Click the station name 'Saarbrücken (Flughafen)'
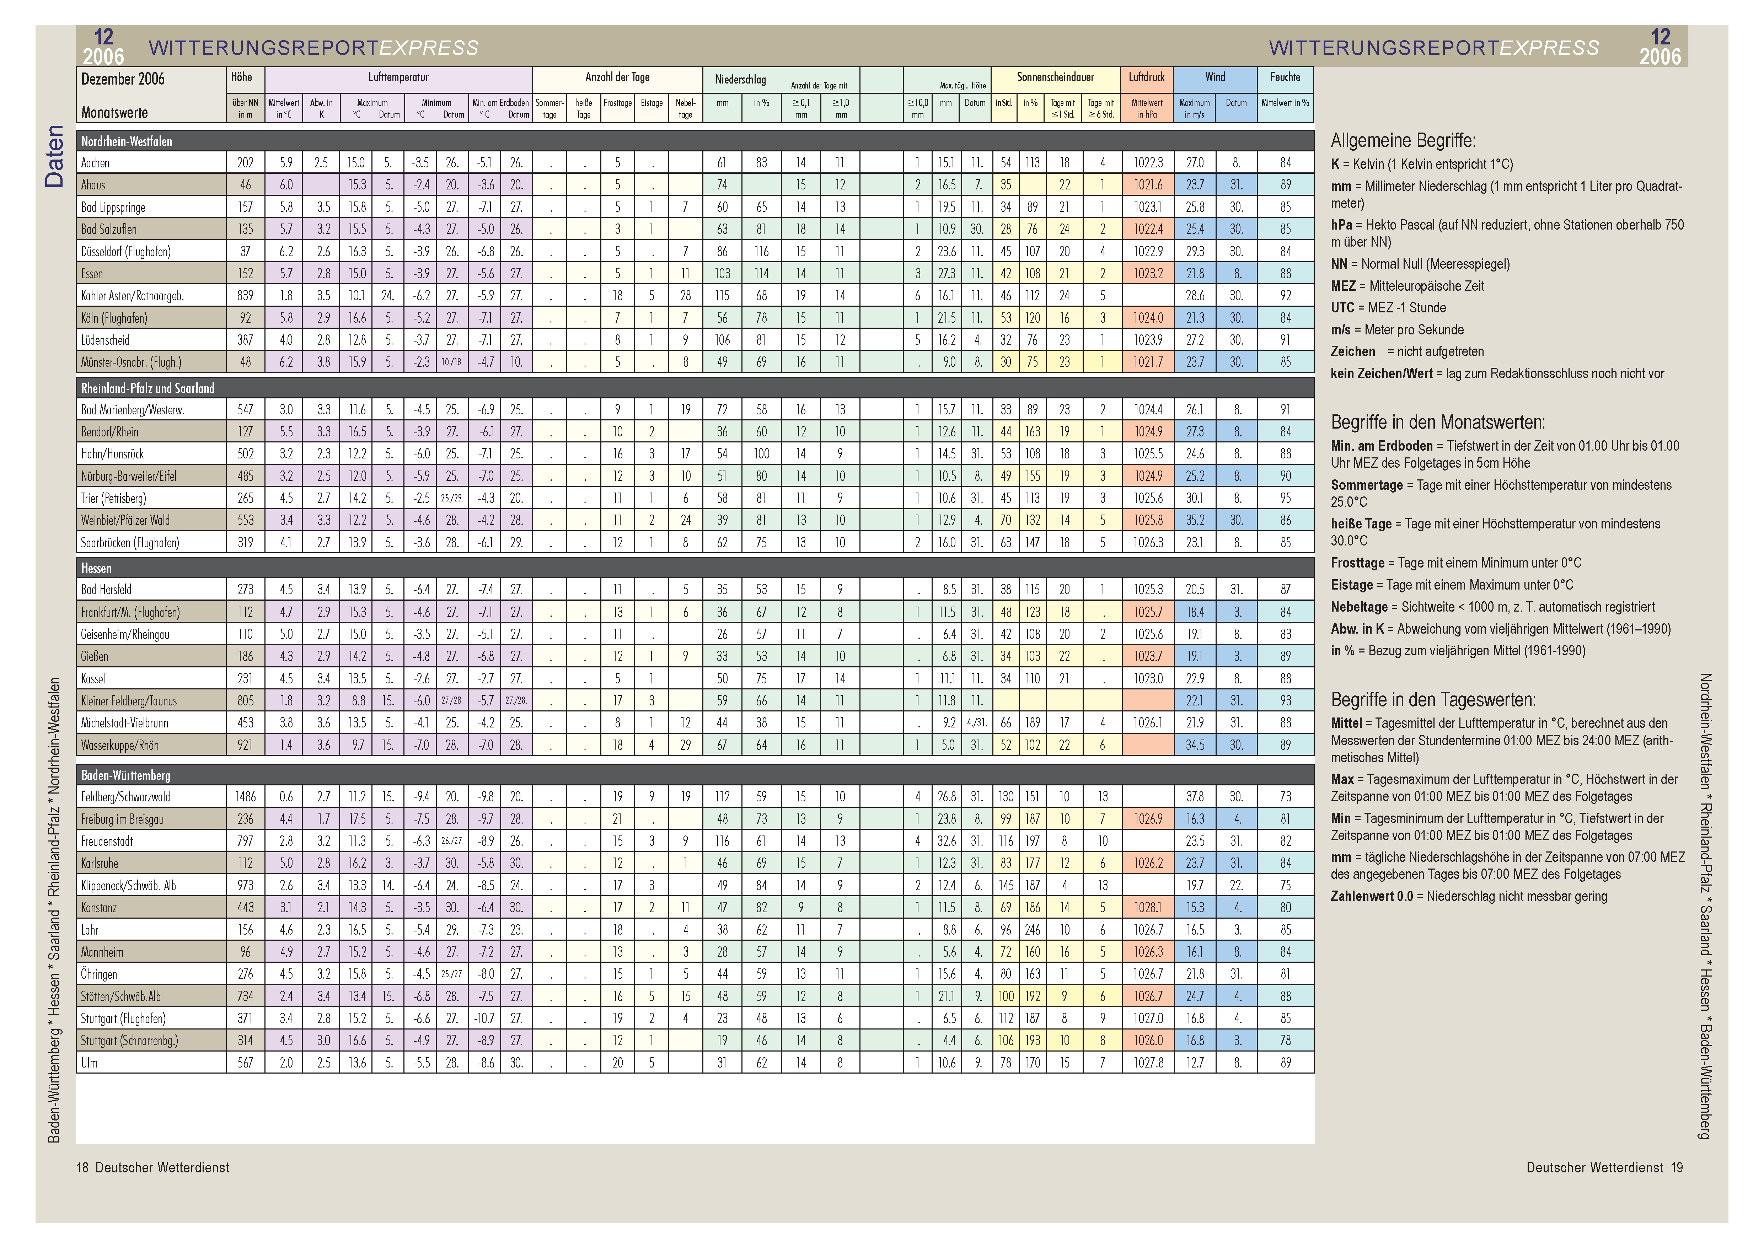 (x=130, y=542)
